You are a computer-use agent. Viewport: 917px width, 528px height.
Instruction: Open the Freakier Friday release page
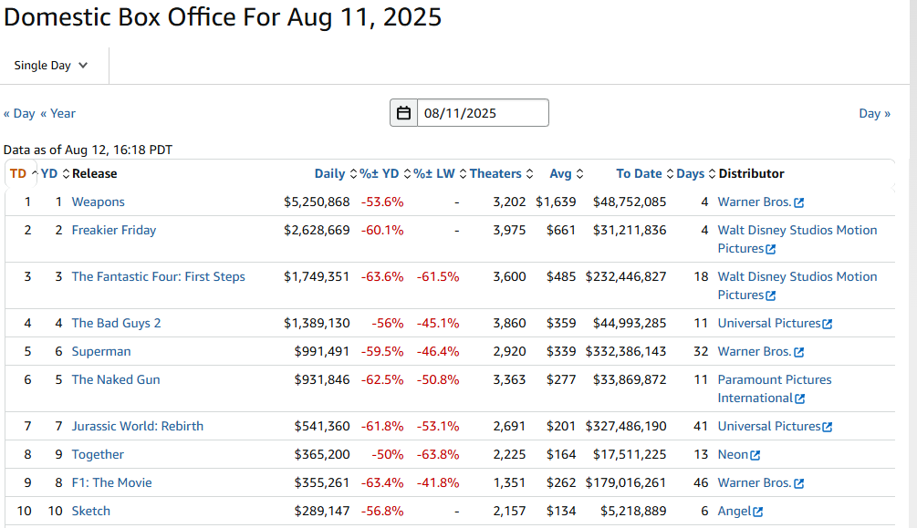[x=114, y=230]
